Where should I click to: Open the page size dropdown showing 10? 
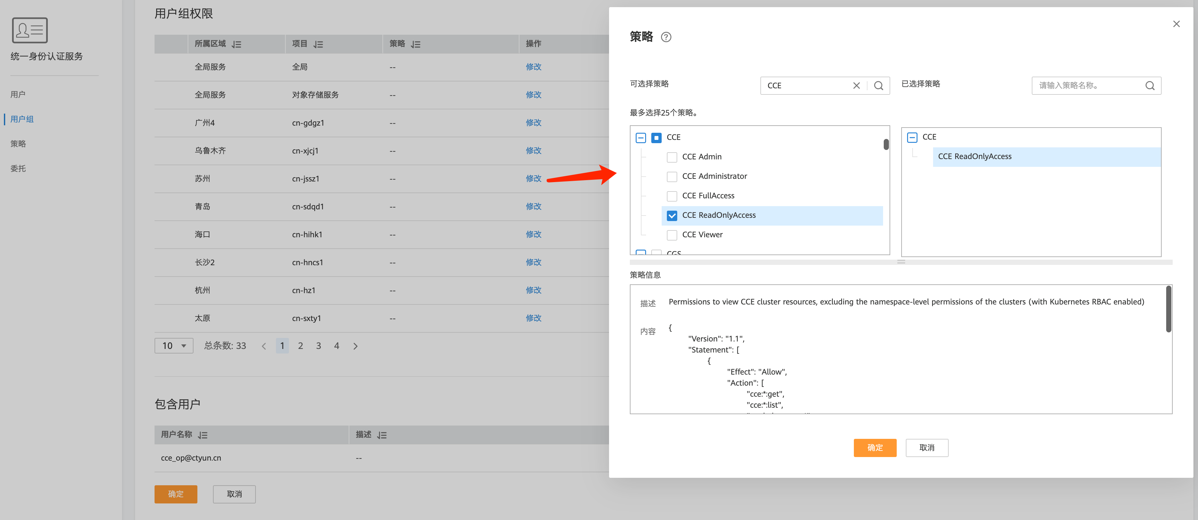click(x=173, y=346)
